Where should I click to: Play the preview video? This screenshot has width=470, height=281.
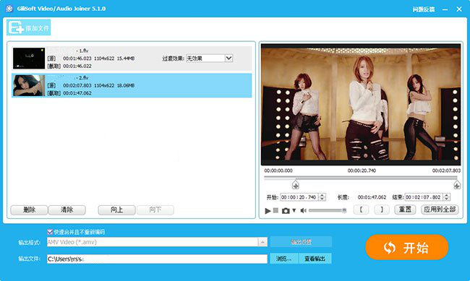[268, 211]
